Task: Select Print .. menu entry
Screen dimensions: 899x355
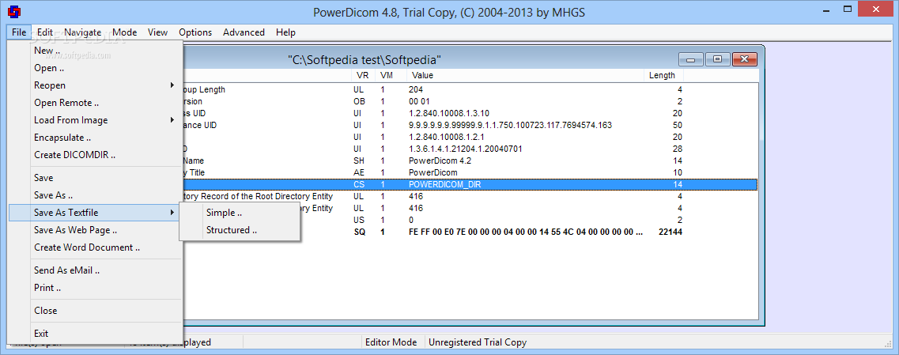Action: click(96, 287)
